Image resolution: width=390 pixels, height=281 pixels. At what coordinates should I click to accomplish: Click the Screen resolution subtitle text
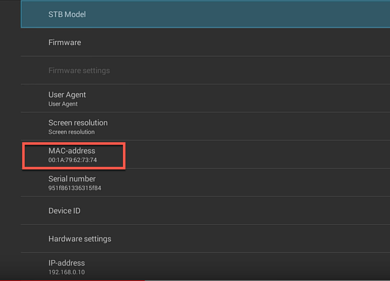tap(72, 132)
